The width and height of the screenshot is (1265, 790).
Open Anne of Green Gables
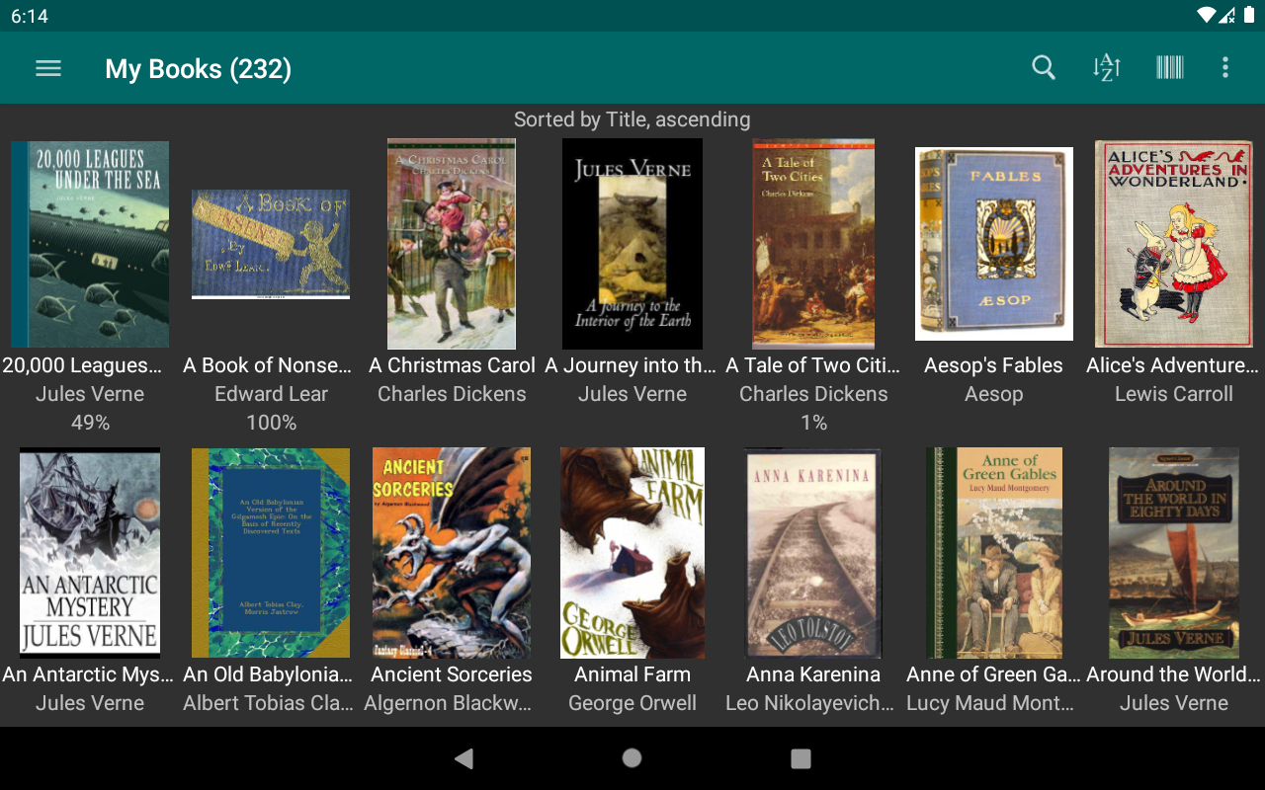click(x=993, y=552)
